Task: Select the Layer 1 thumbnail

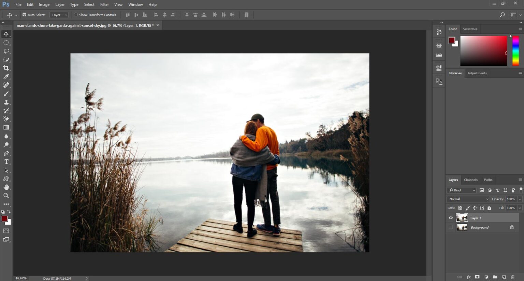Action: click(x=462, y=218)
